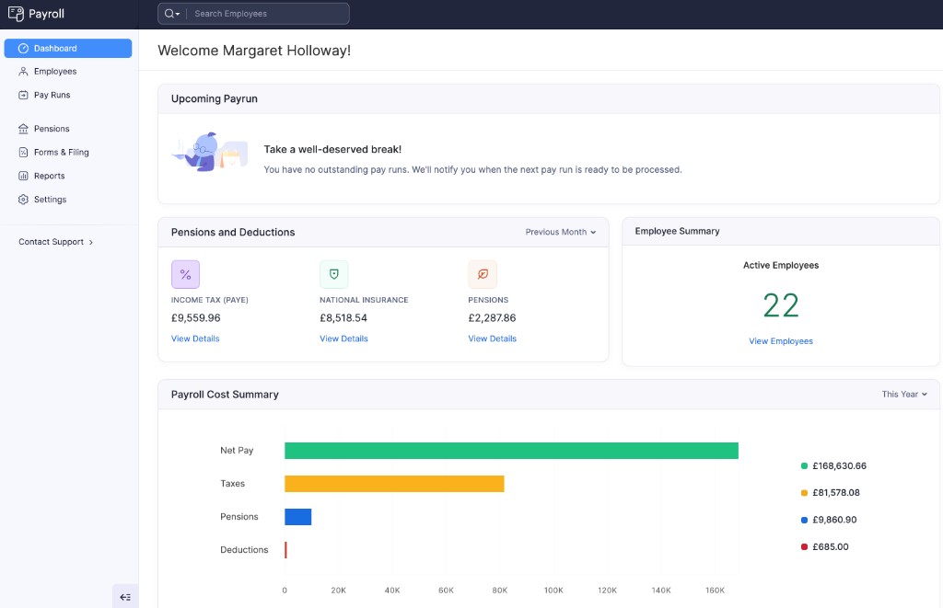The height and width of the screenshot is (608, 943).
Task: View Details for Income Tax (PAYE)
Action: (195, 338)
